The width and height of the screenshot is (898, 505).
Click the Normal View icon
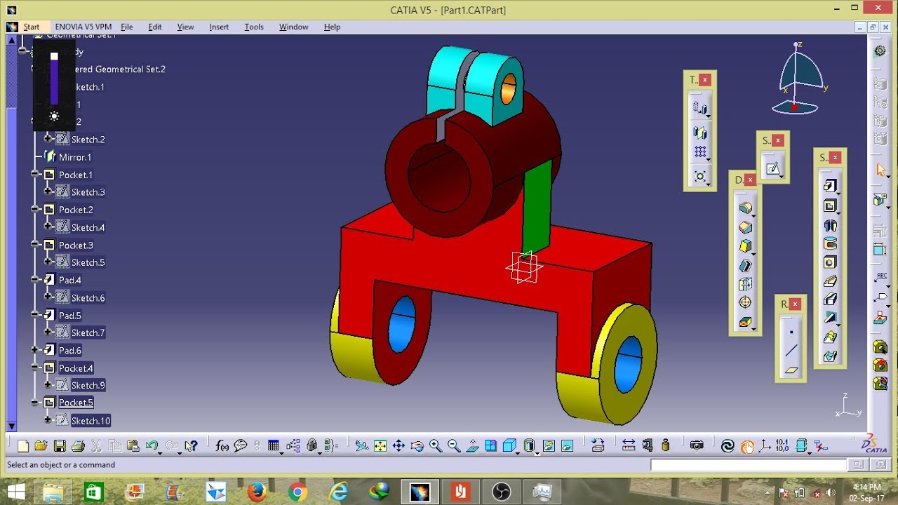point(473,445)
